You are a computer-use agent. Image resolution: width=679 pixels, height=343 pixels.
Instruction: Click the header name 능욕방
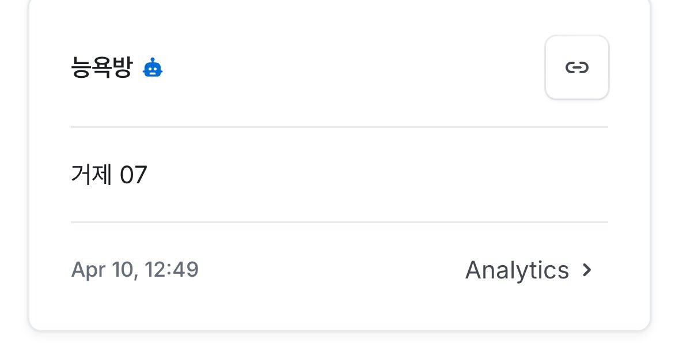[x=101, y=68]
